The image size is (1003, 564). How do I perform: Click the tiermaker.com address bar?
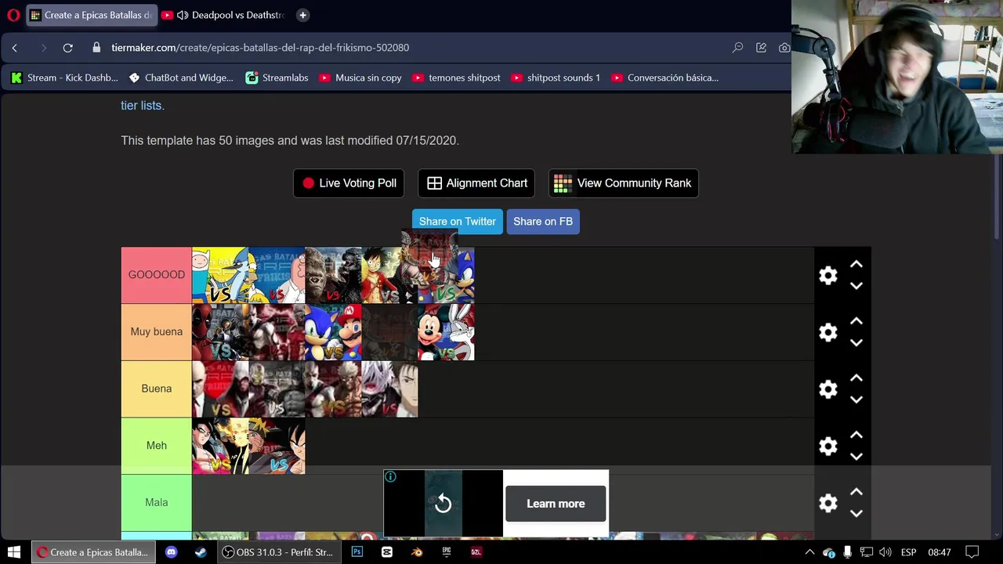260,48
